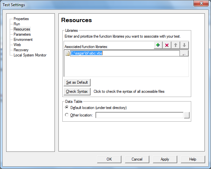The width and height of the screenshot is (211, 169).
Task: Confirm settings with OK button
Action: 109,159
